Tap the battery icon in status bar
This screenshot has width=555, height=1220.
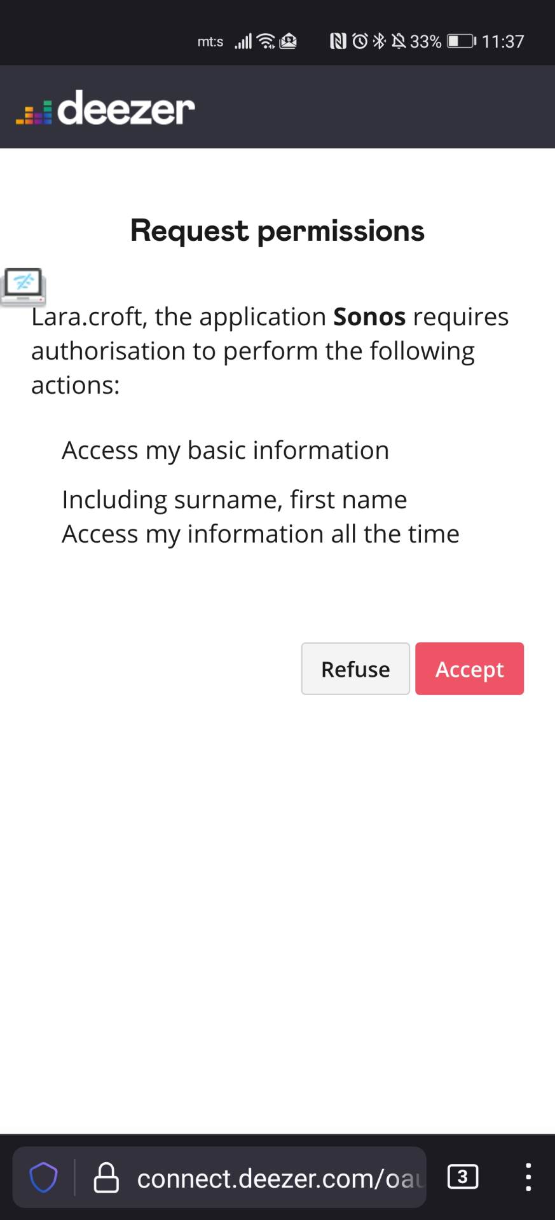click(x=461, y=41)
